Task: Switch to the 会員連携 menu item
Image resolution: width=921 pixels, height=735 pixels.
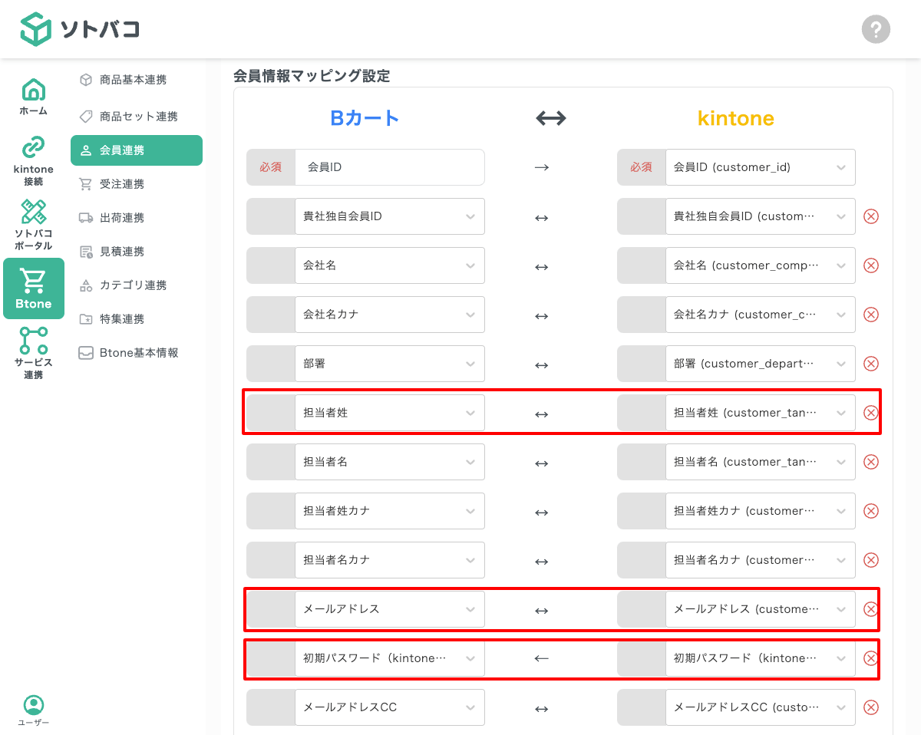Action: coord(136,150)
